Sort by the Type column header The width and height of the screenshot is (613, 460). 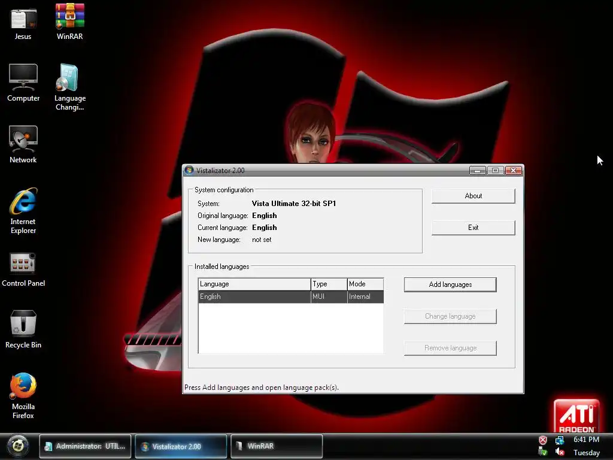tap(329, 284)
